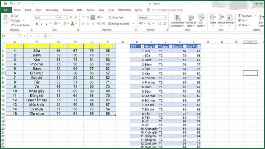Toggle Wrap Text for the cell
The image size is (265, 149).
coord(116,17)
